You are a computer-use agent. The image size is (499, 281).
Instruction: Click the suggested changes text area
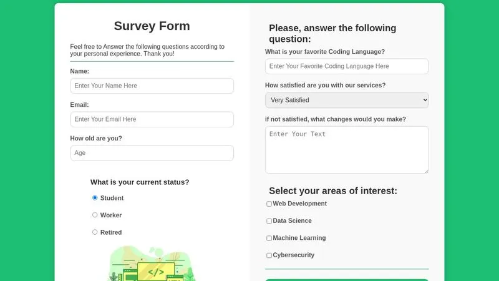pyautogui.click(x=347, y=150)
